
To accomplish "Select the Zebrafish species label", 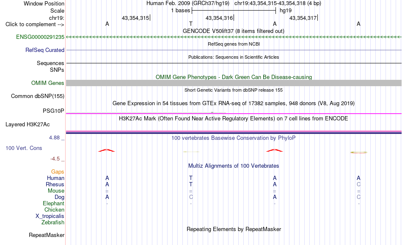I will coord(53,223).
